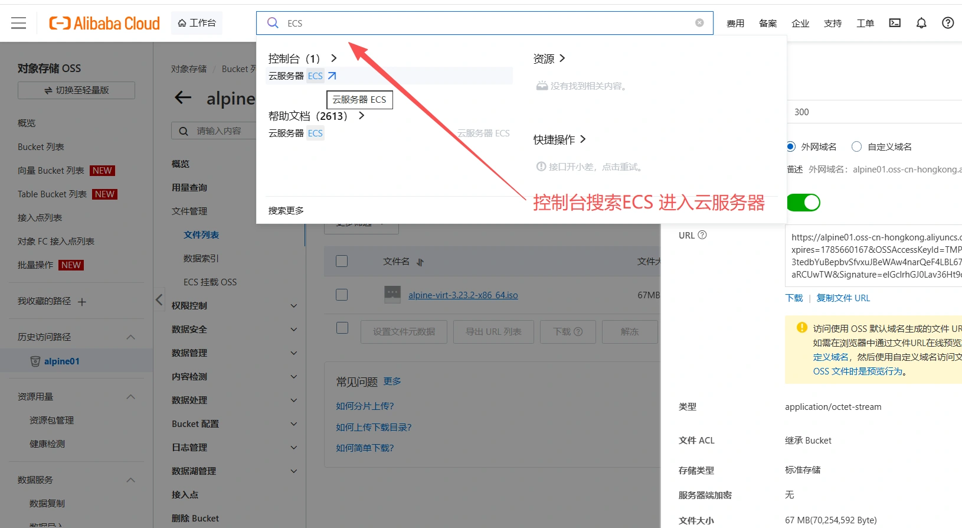The image size is (962, 528).
Task: Expand the 权限控制 menu section
Action: pyautogui.click(x=294, y=306)
